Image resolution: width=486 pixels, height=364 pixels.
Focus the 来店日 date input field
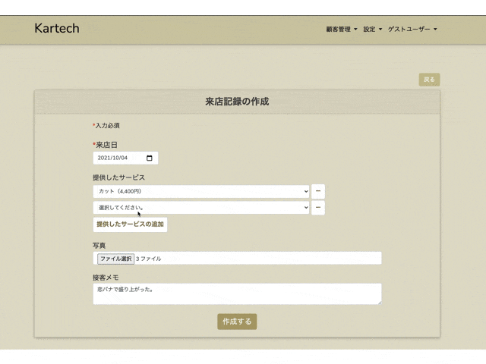pos(125,158)
